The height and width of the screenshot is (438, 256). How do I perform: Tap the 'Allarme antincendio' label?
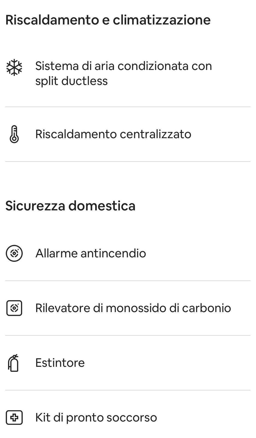coord(91,253)
